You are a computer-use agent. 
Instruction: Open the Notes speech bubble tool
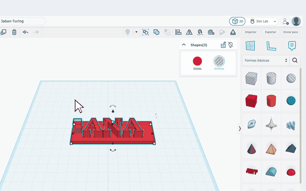(292, 46)
